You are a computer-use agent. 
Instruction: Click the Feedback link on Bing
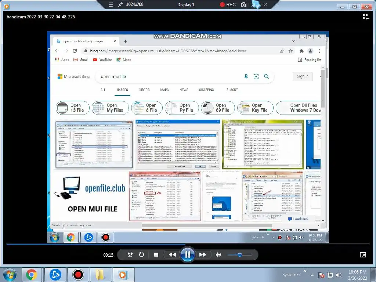pos(298,219)
